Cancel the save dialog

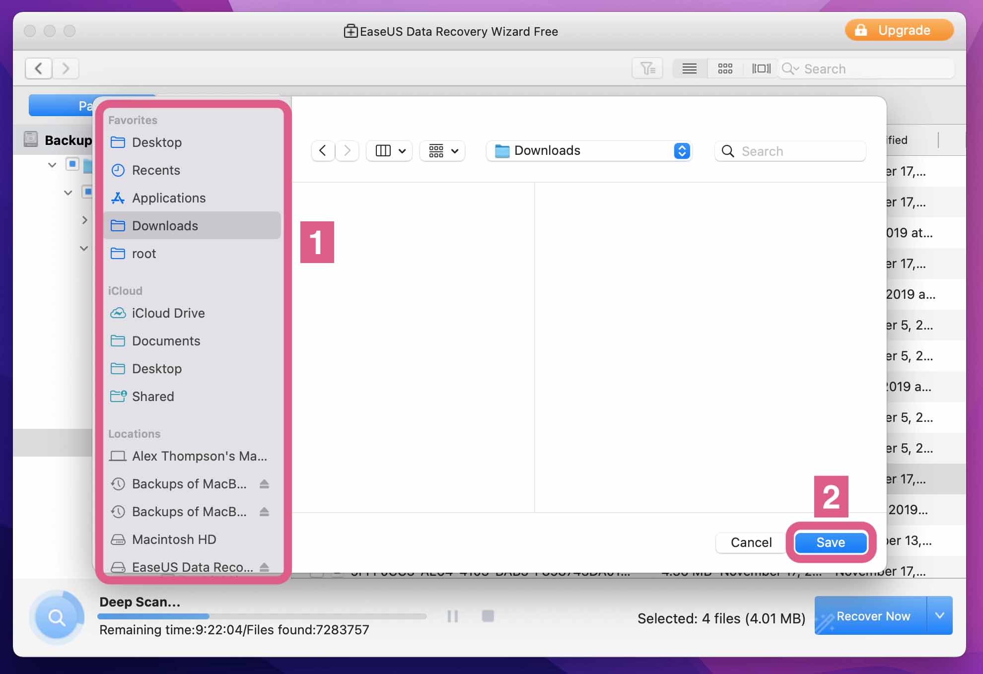751,542
